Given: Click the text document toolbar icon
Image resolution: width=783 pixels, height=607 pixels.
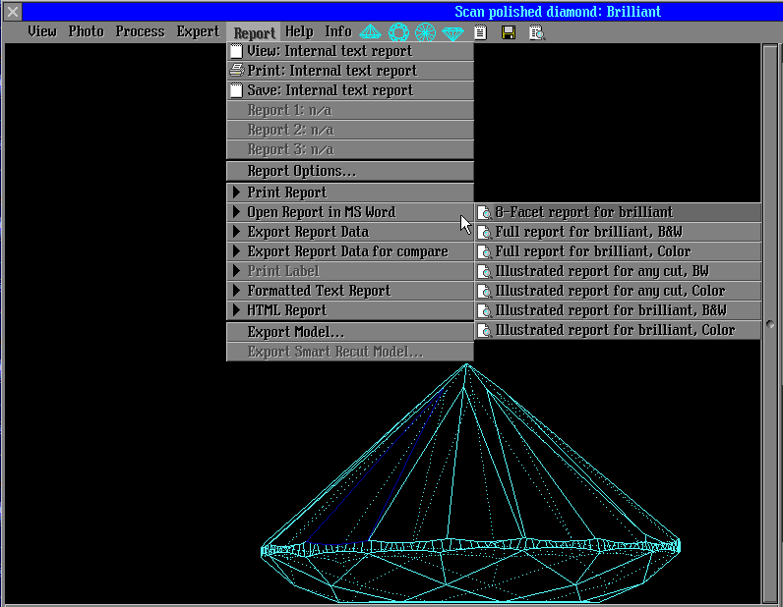Looking at the screenshot, I should [x=480, y=32].
